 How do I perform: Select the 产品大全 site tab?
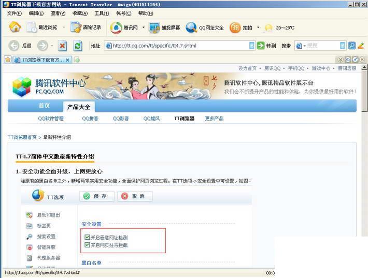pyautogui.click(x=79, y=107)
